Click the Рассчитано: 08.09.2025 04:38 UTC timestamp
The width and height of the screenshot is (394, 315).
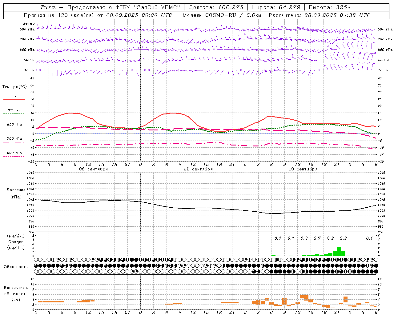tap(320, 15)
